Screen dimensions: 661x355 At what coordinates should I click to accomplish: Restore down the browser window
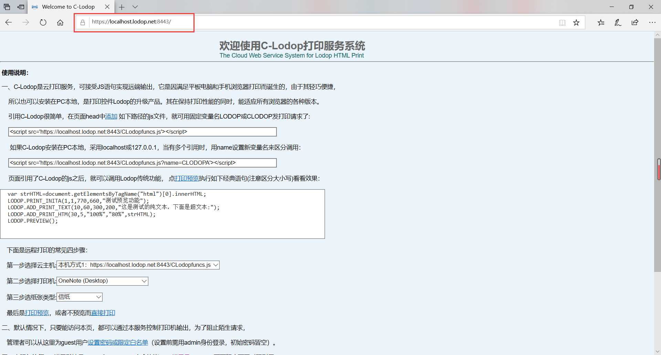pos(631,7)
